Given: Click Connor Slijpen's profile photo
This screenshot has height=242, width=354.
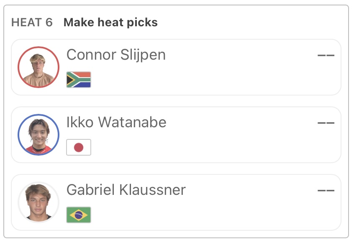Looking at the screenshot, I should click(x=38, y=67).
